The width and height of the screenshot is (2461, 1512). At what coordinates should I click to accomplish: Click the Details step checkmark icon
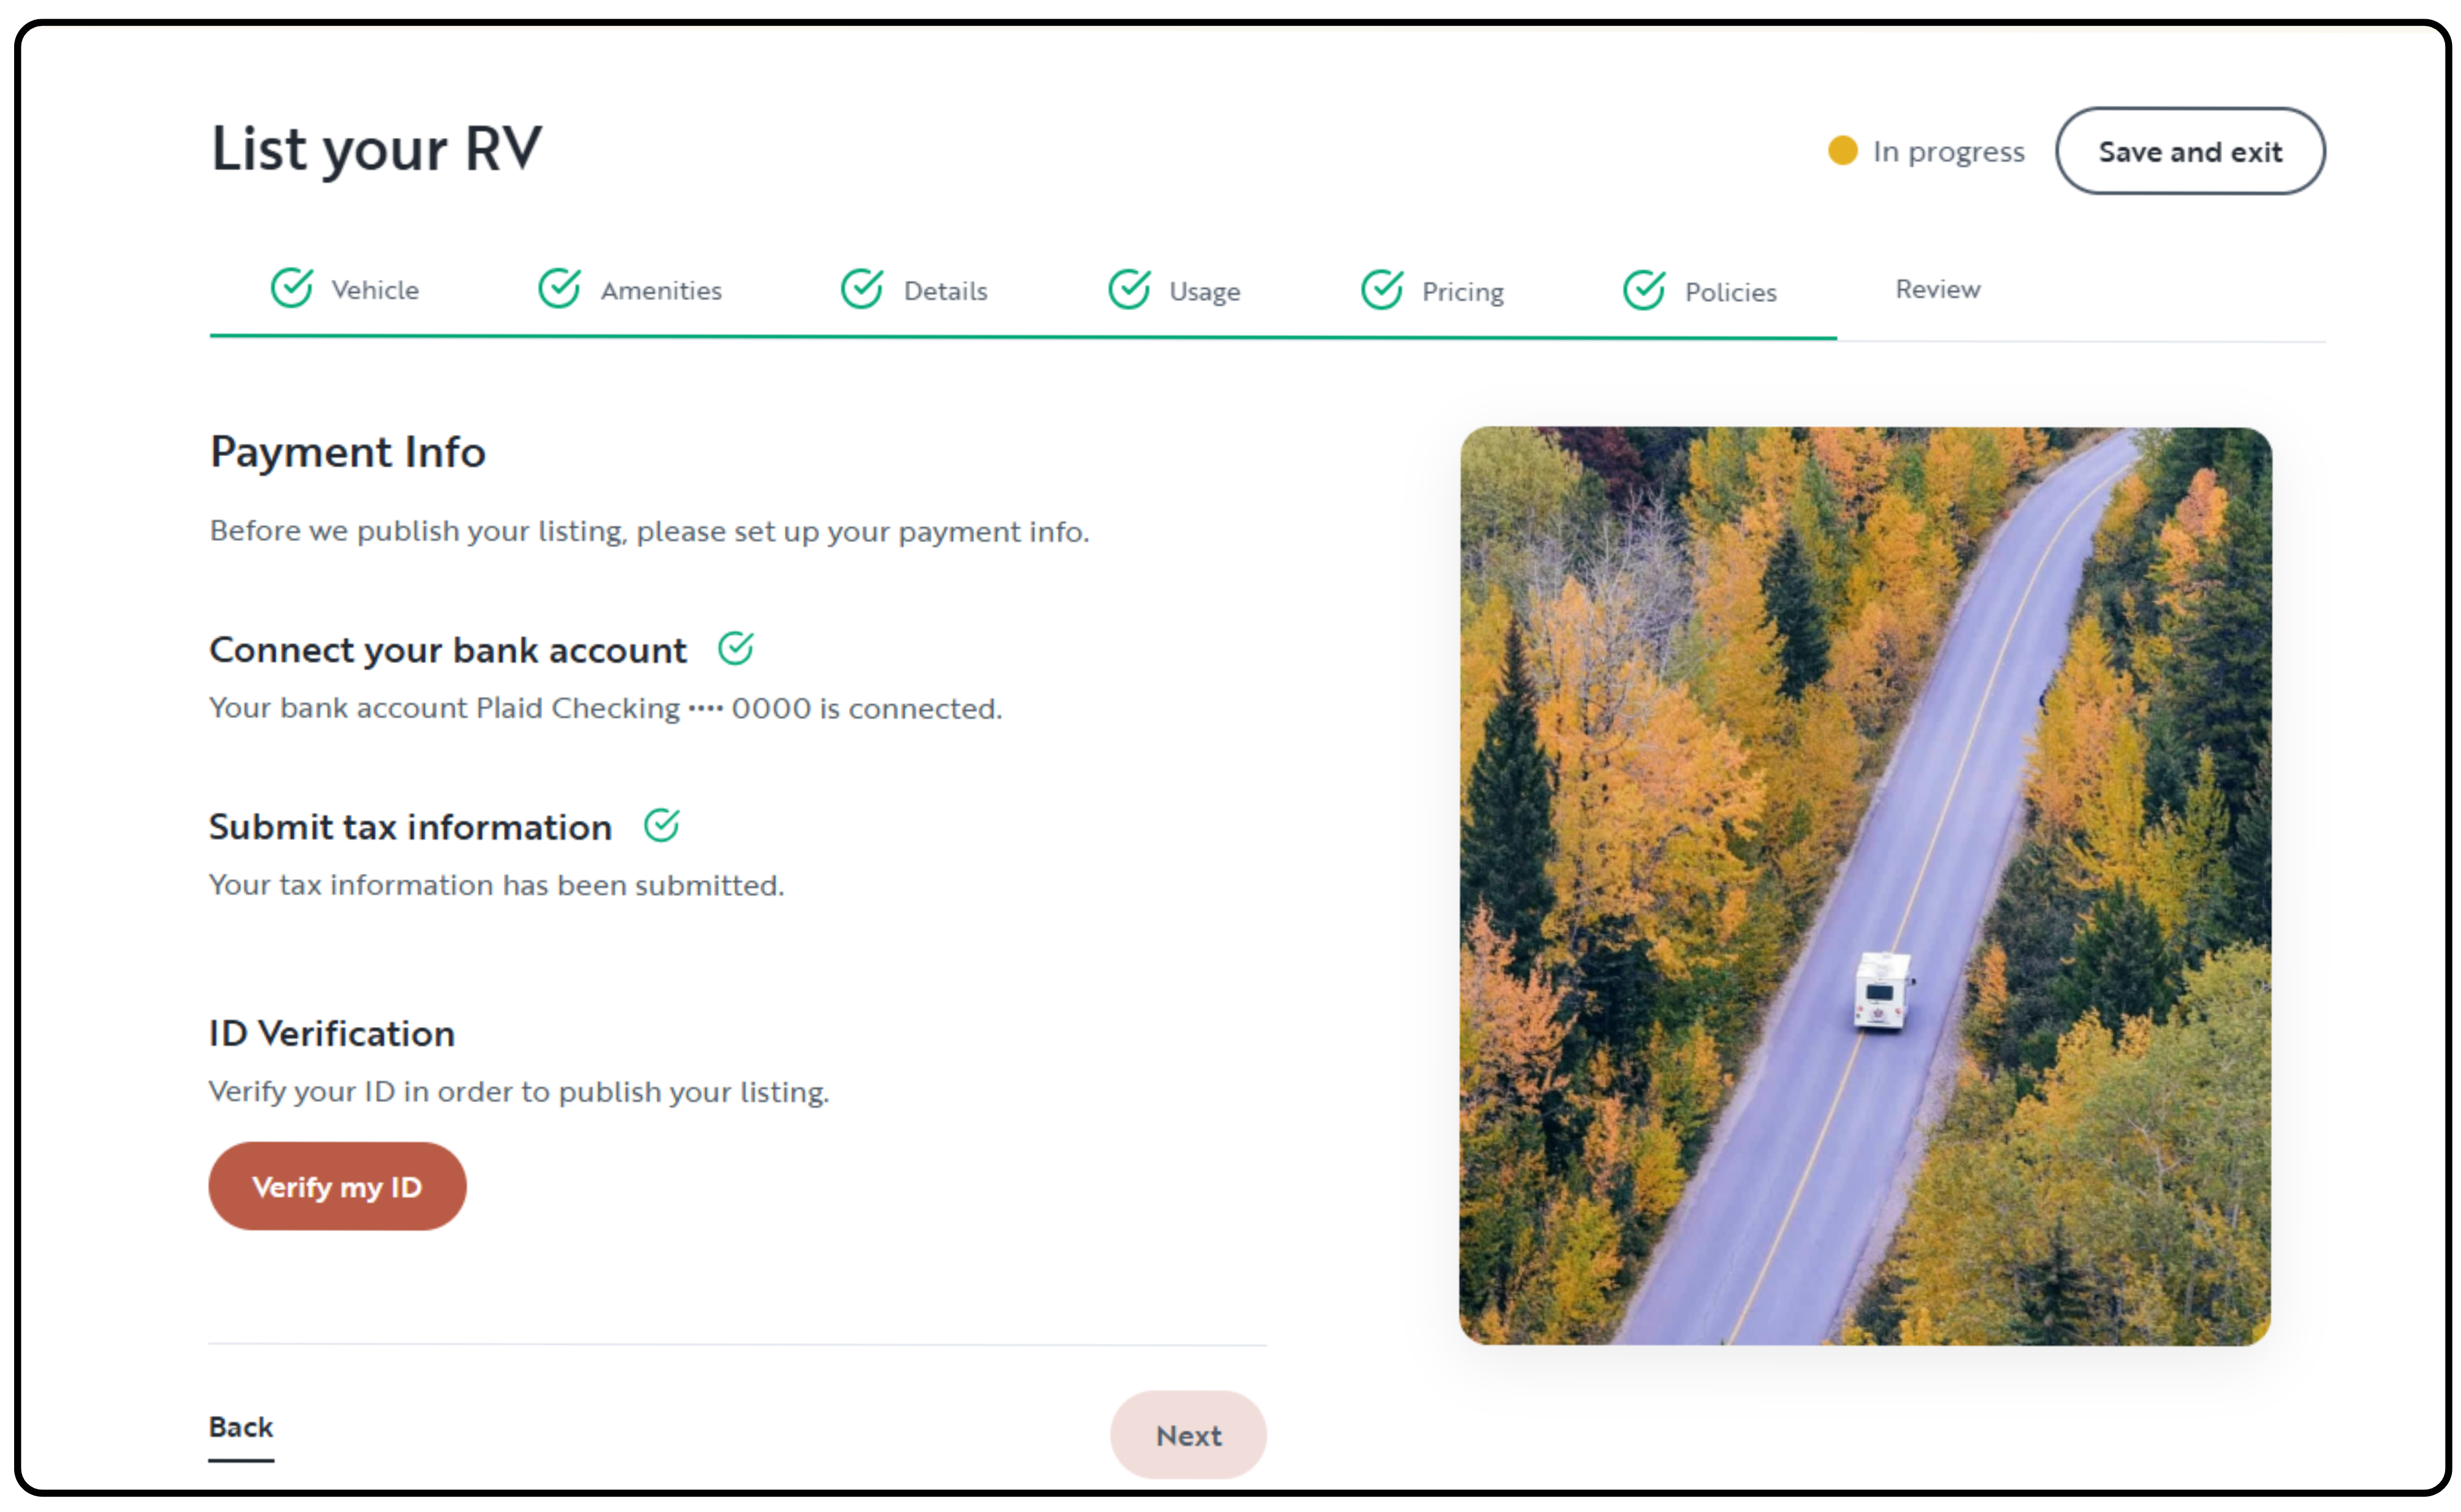[x=861, y=289]
